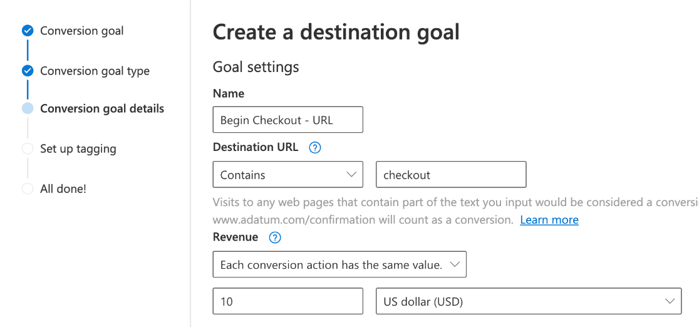
Task: Click the Create a destination goal heading
Action: [336, 32]
